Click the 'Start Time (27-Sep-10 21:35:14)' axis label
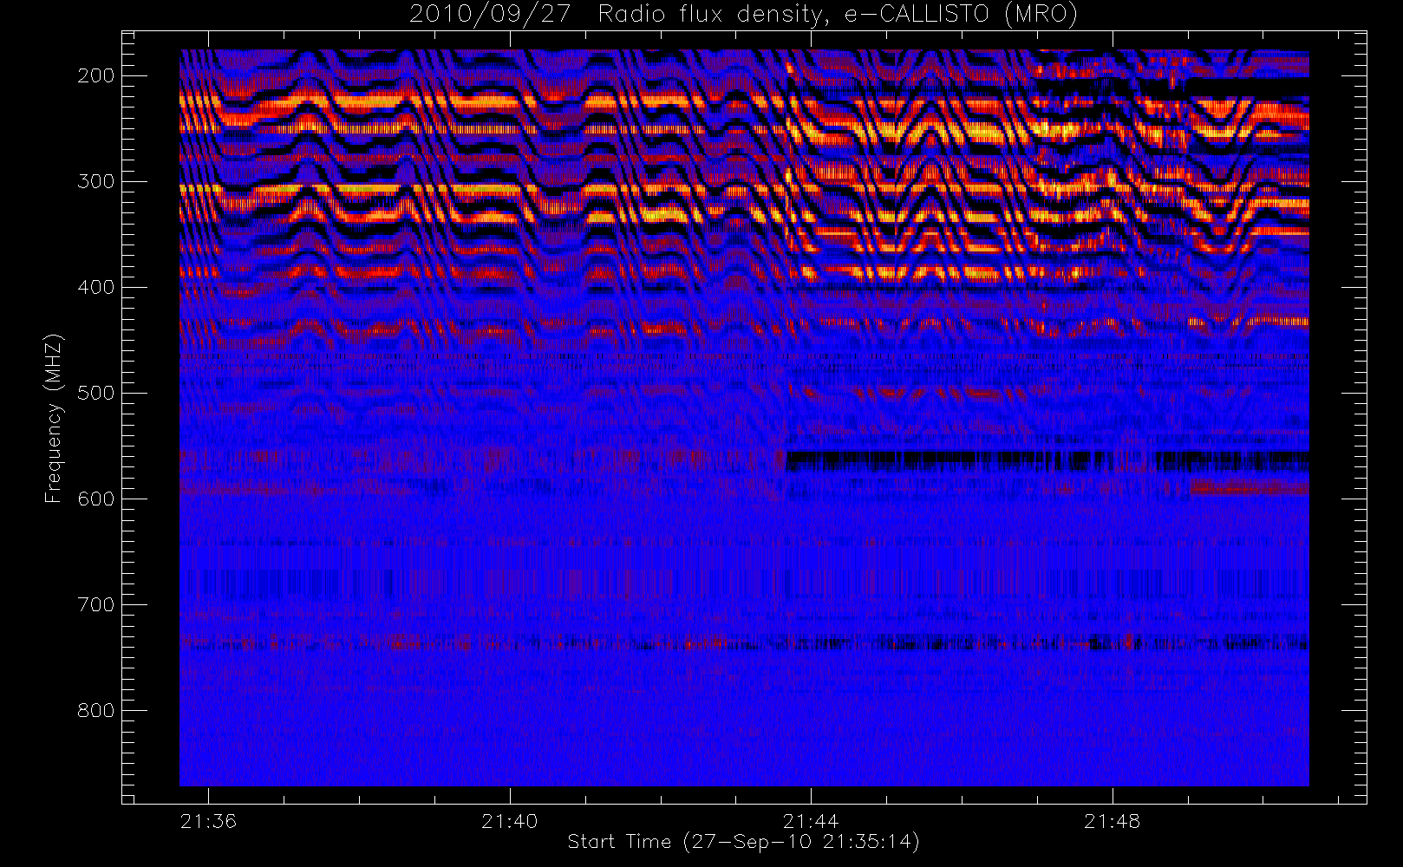 pos(743,842)
